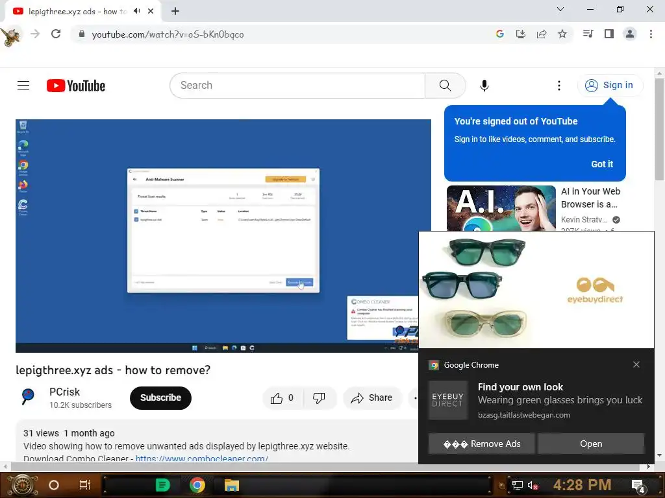This screenshot has height=498, width=665.
Task: Subscribe to the PCrisk channel
Action: click(x=160, y=397)
